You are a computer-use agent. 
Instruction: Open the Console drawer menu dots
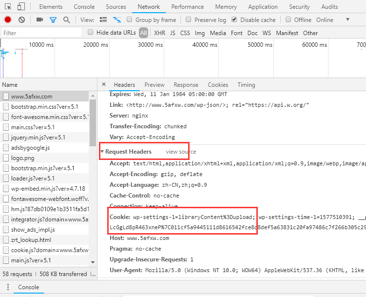pyautogui.click(x=8, y=287)
